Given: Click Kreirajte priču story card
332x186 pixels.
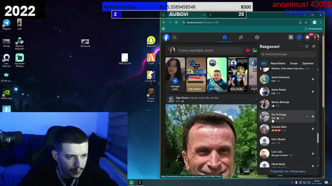Looking at the screenshot, I should [x=175, y=75].
